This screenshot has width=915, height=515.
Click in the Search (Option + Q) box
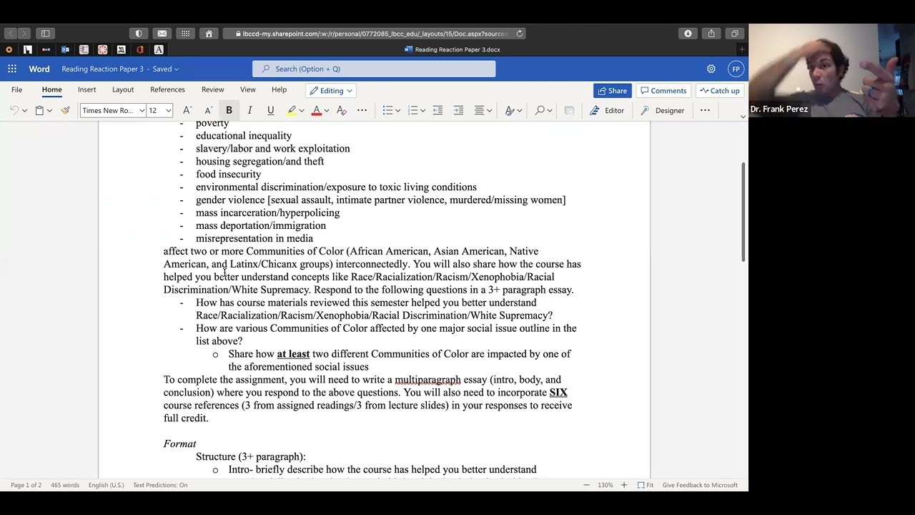(374, 69)
